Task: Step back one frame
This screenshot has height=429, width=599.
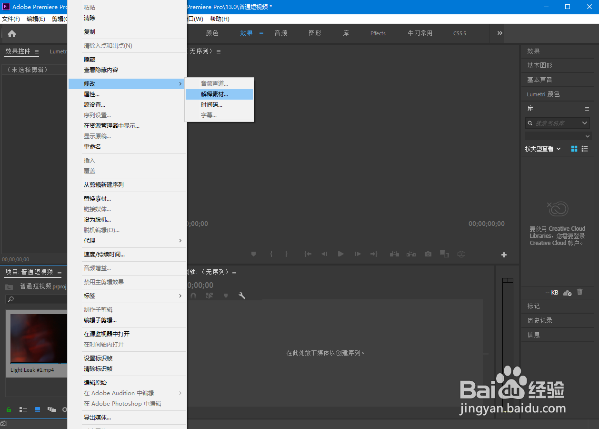Action: (324, 254)
